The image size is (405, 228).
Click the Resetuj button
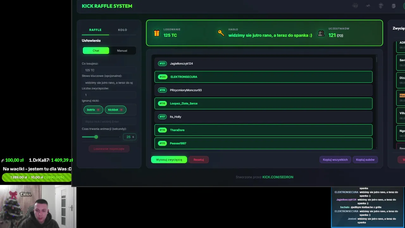click(x=199, y=160)
